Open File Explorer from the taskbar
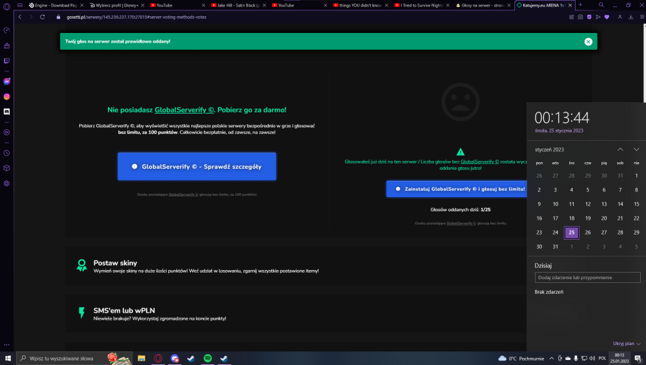Screen dimensions: 646x365 coord(141,359)
